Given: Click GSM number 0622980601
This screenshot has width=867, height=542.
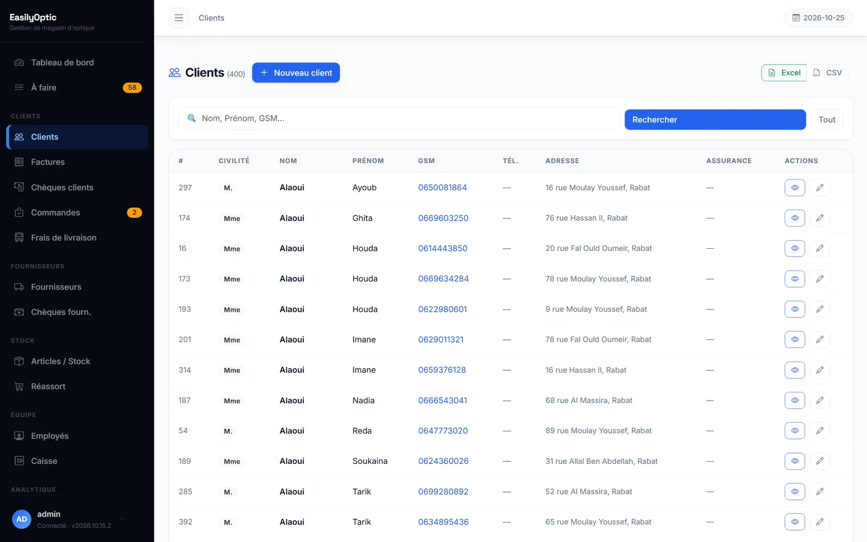Looking at the screenshot, I should [442, 309].
